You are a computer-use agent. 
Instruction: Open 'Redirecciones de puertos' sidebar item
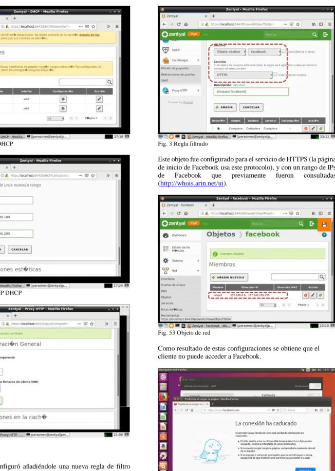(178, 74)
